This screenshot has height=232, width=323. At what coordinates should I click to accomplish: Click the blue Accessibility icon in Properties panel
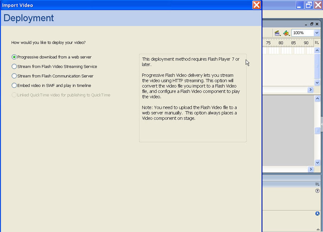[x=318, y=213]
